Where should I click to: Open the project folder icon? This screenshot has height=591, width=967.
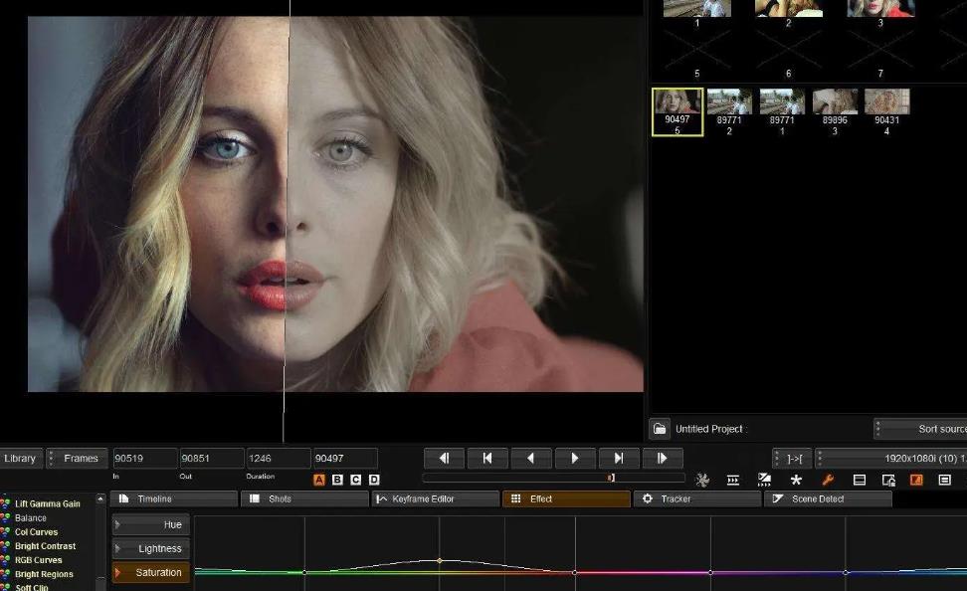coord(659,429)
